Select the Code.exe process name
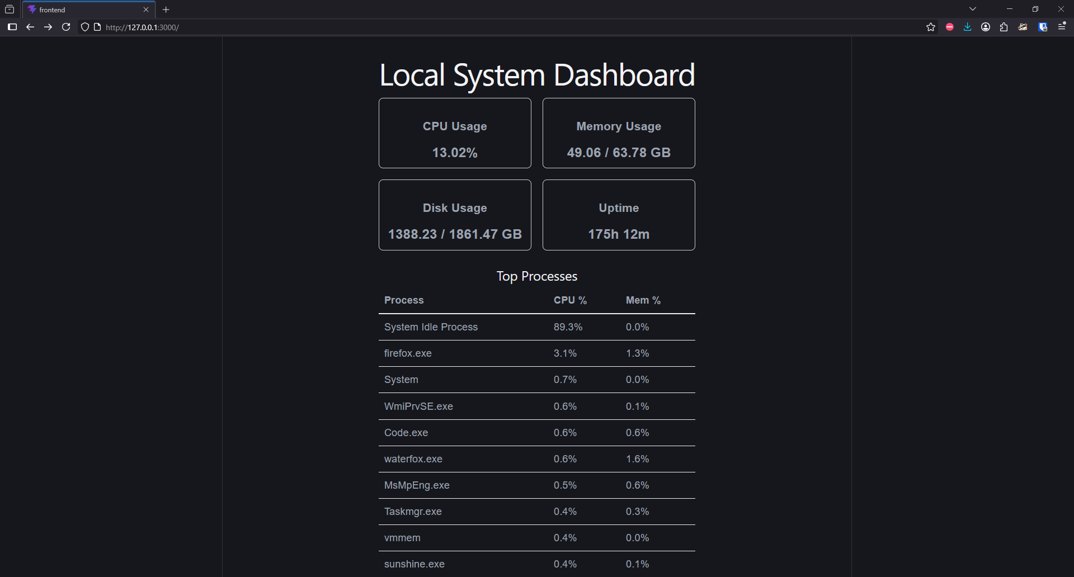Viewport: 1074px width, 577px height. (x=406, y=433)
